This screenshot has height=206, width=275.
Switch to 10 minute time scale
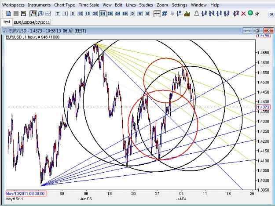pyautogui.click(x=80, y=14)
